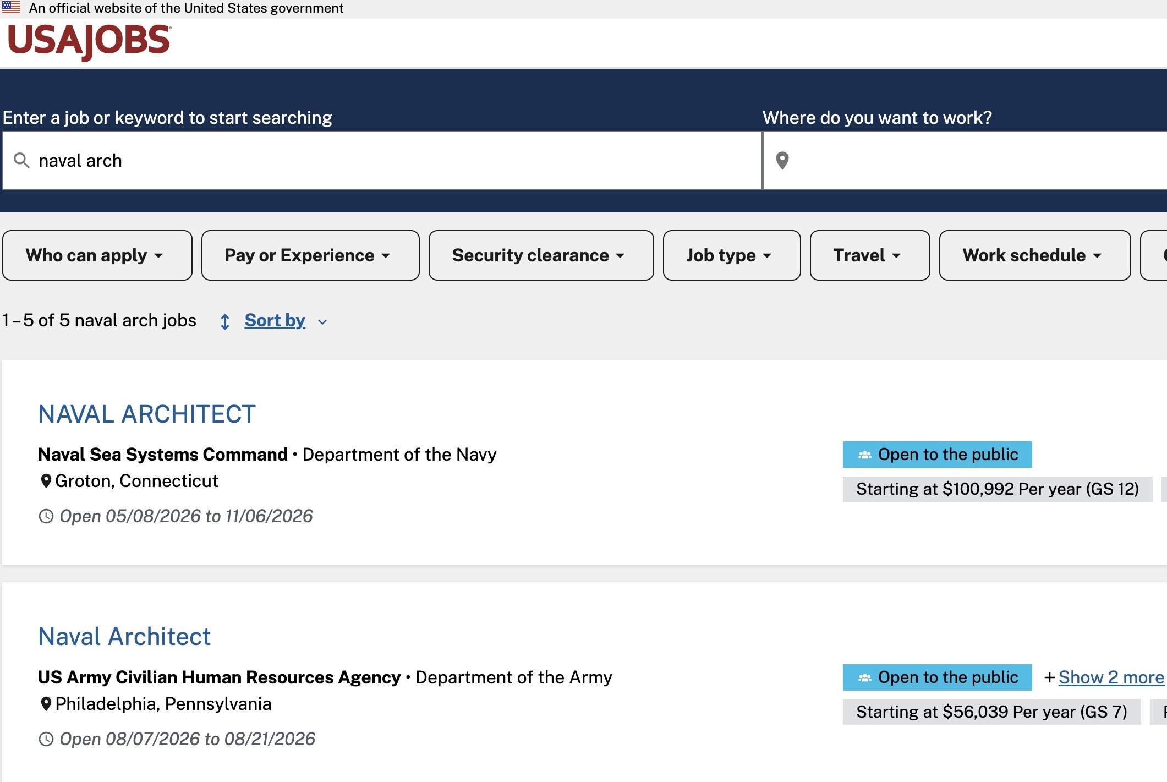Open the Naval Architect job in Philadelphia
The width and height of the screenshot is (1167, 782).
[x=124, y=637]
